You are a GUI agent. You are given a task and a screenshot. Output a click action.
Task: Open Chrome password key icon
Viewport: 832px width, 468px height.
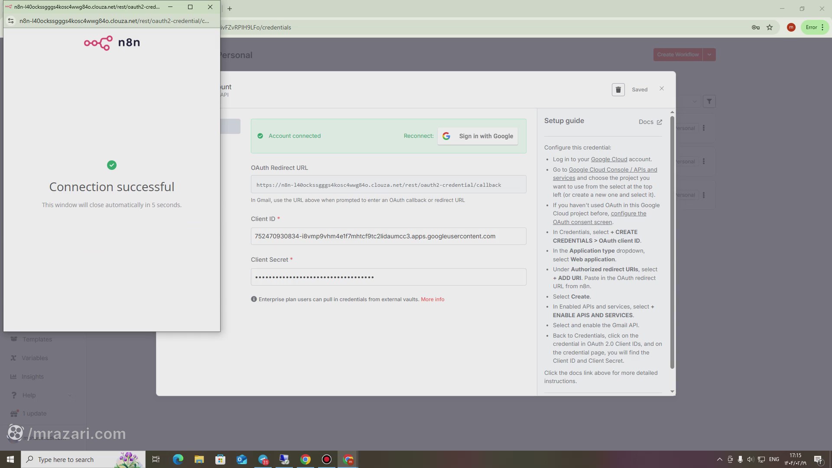pyautogui.click(x=755, y=27)
